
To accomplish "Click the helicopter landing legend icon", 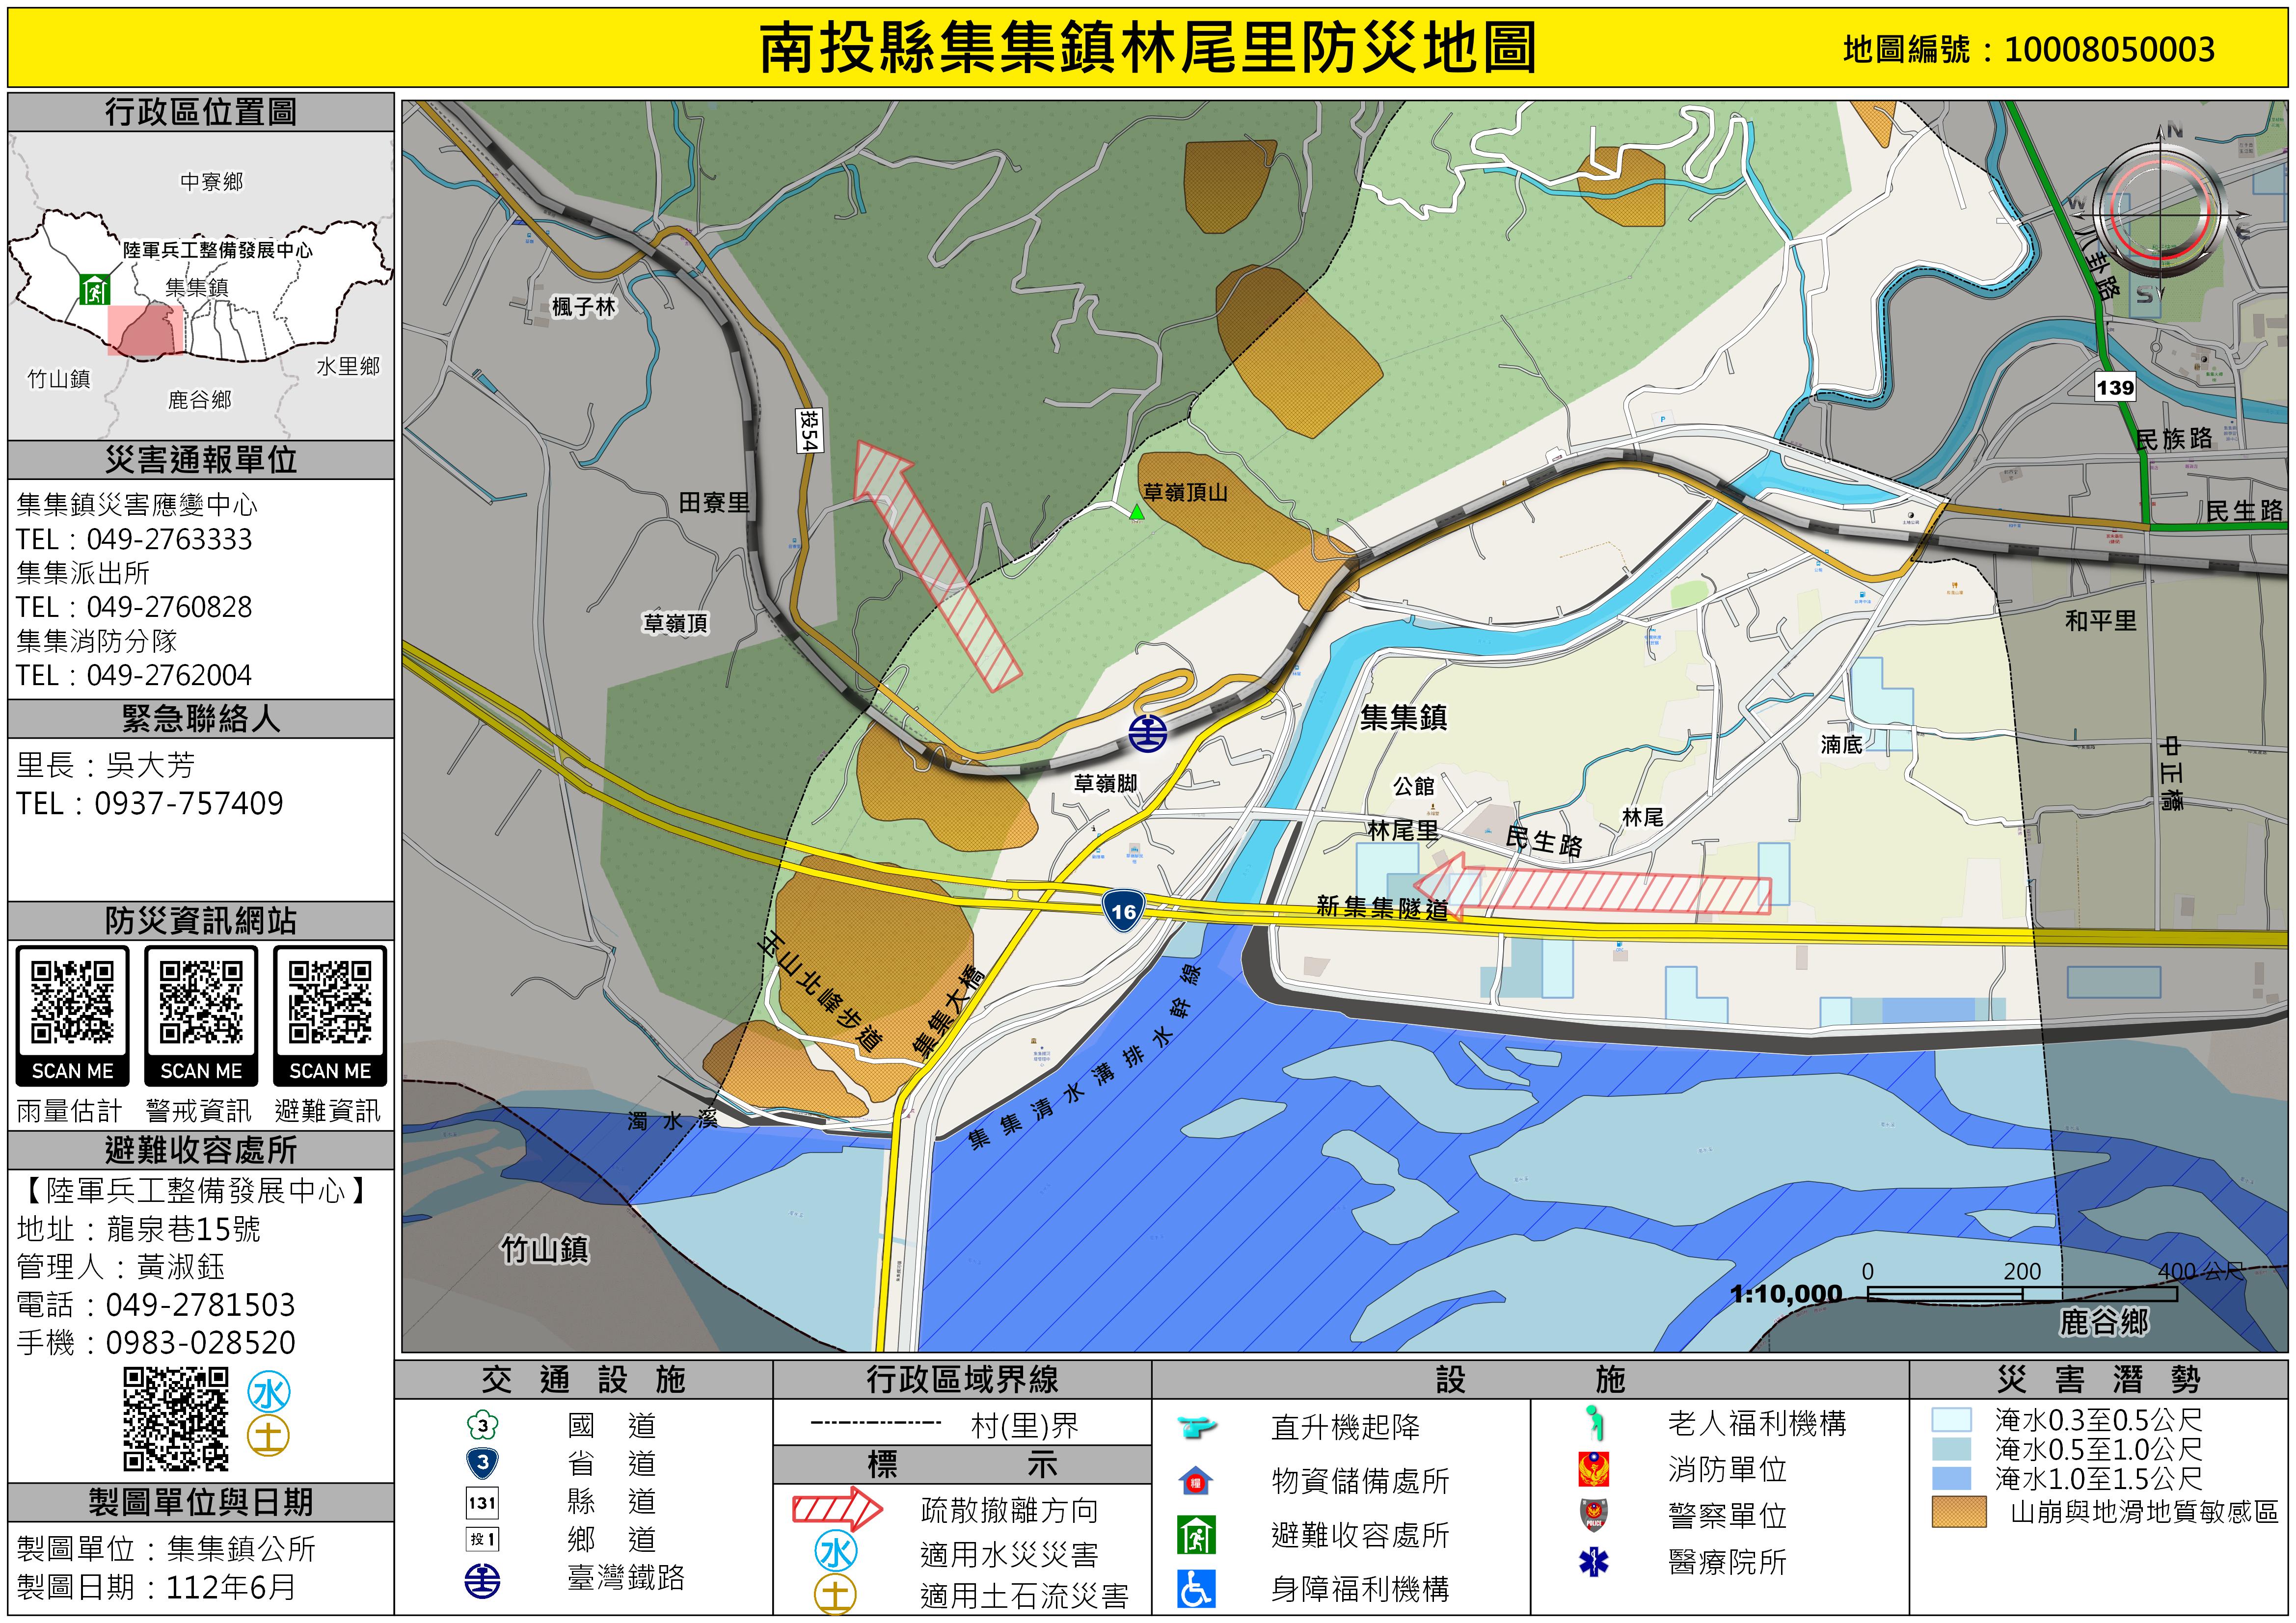I will tap(1196, 1426).
